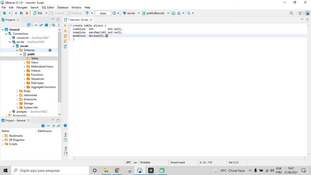Open the Database menu

(x=63, y=7)
